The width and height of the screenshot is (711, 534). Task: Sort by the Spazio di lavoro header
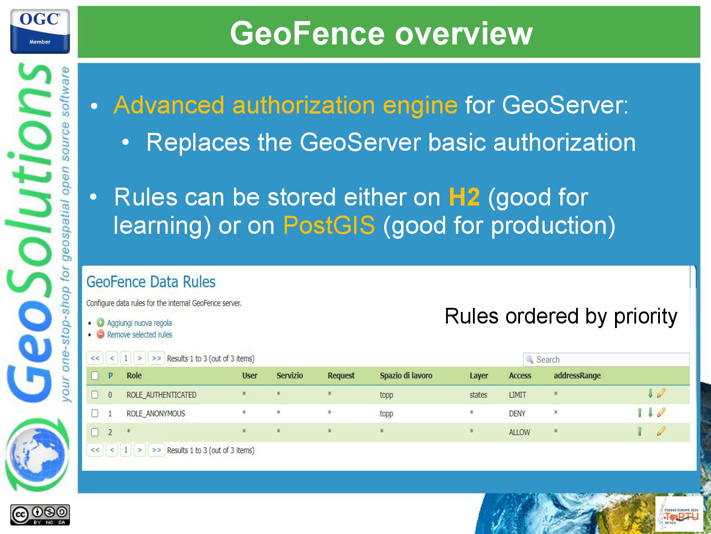[406, 376]
